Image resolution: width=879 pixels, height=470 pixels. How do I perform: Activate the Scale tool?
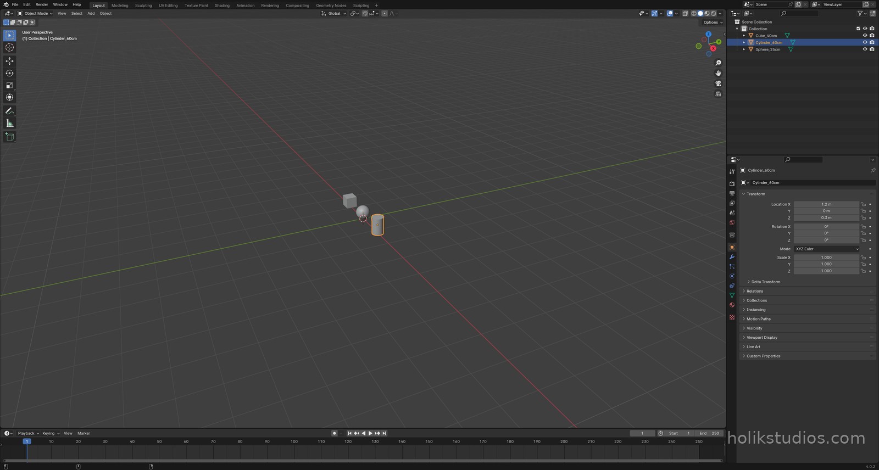[9, 85]
